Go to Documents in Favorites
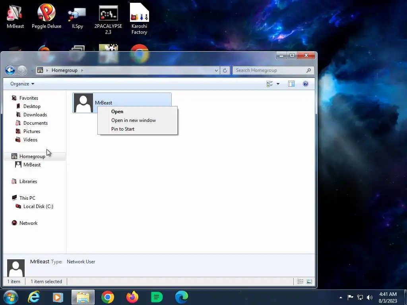This screenshot has height=305, width=407. click(35, 123)
